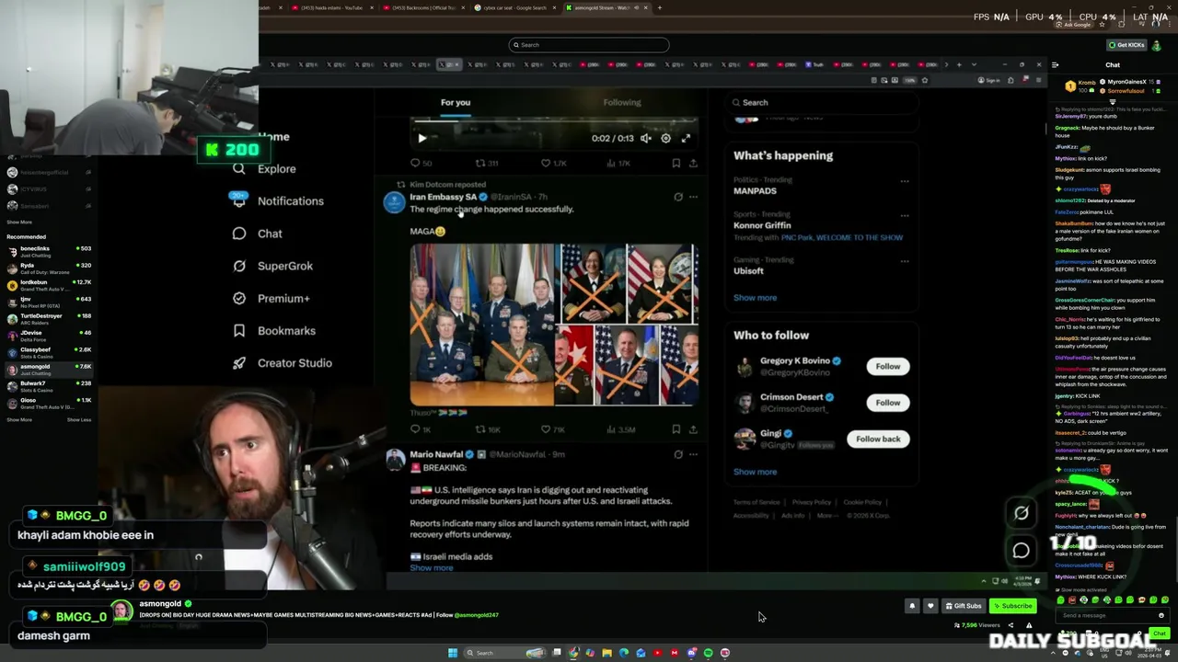
Task: Toggle follow heart for asmongold
Action: click(x=930, y=606)
